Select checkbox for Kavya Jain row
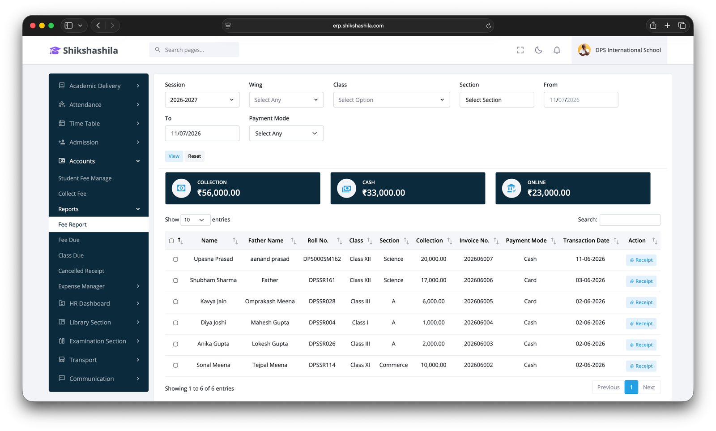This screenshot has height=431, width=716. 175,302
